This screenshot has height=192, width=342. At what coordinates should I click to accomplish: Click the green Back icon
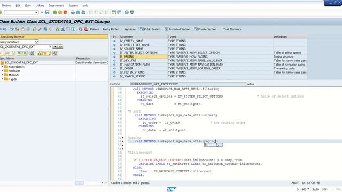tap(55, 12)
